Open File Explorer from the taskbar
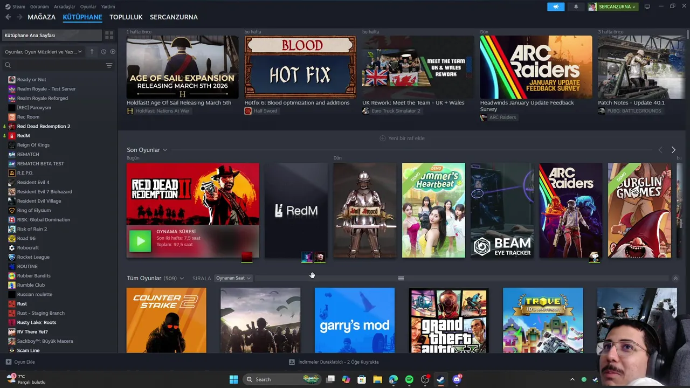 coord(377,379)
